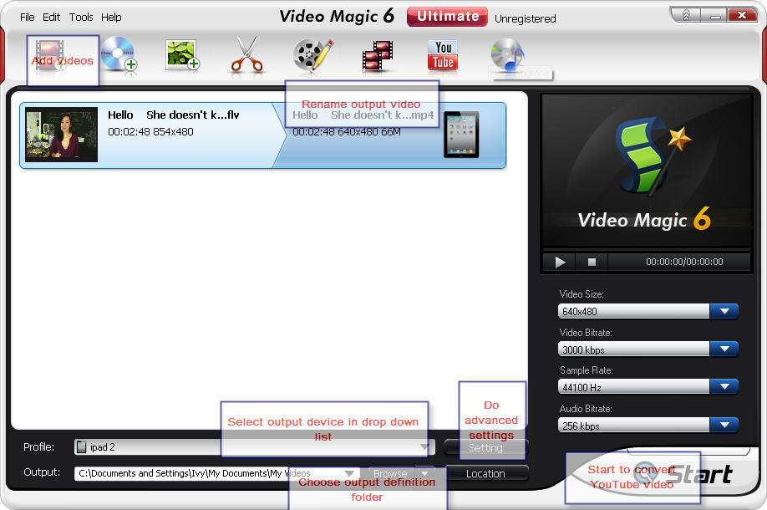Click the Unregistered label

tap(526, 18)
